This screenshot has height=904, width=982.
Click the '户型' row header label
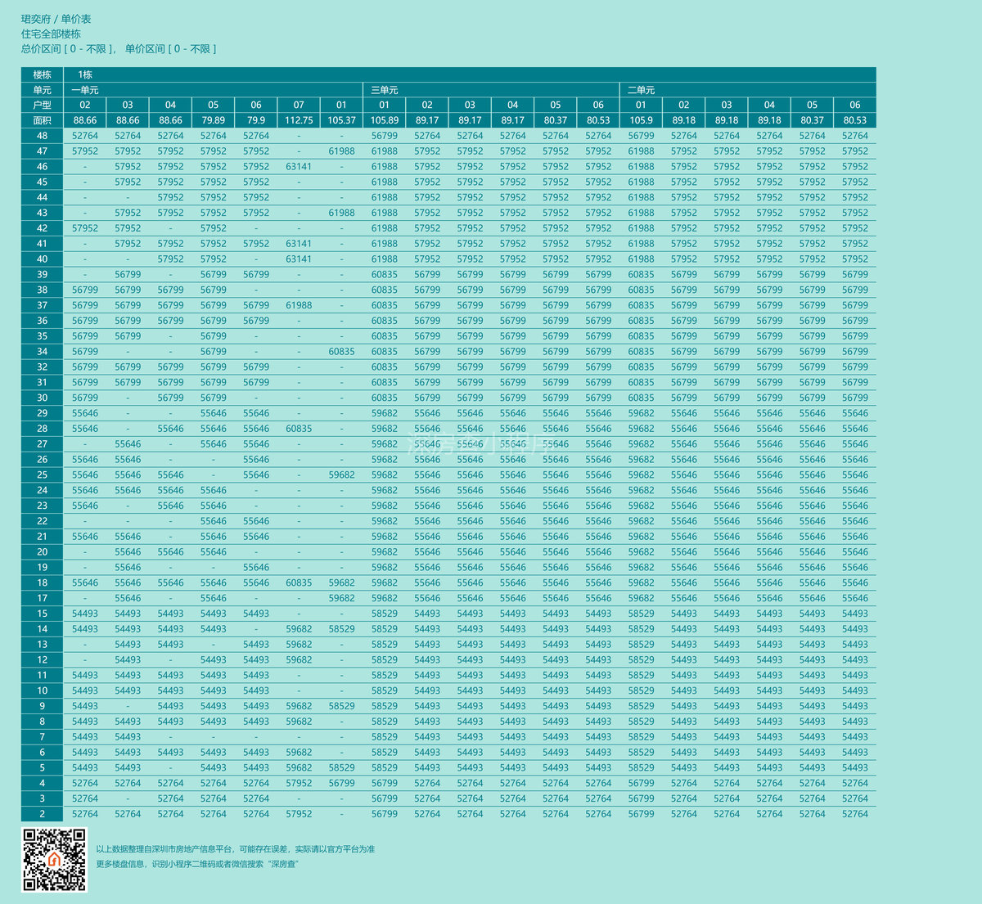[x=42, y=105]
